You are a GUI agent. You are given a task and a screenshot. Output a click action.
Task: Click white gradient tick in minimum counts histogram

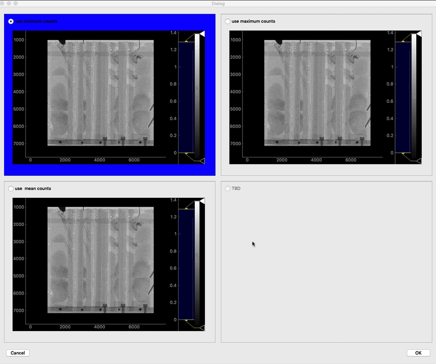click(x=201, y=33)
